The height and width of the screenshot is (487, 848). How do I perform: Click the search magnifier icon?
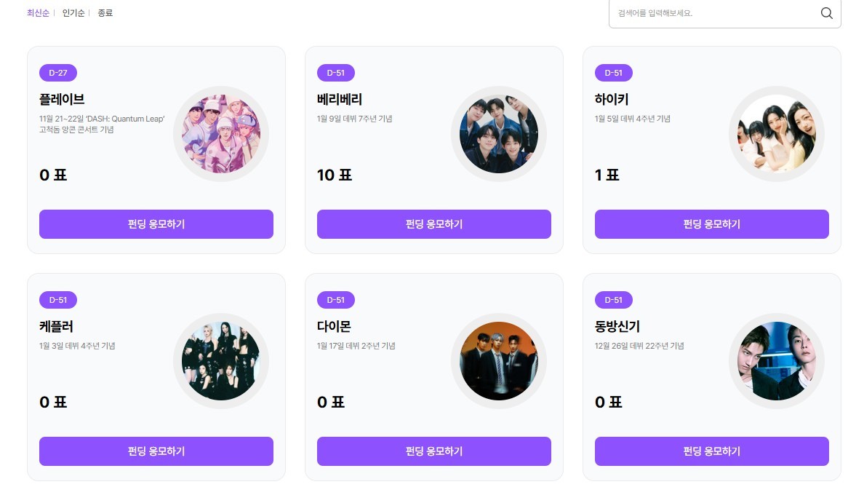point(826,13)
